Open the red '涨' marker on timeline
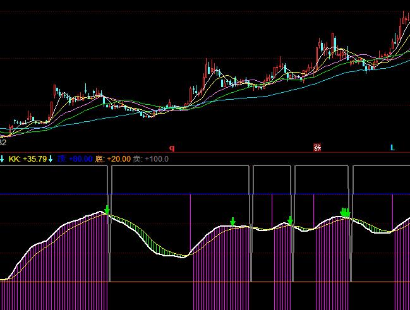This screenshot has width=410, height=310. pos(317,148)
